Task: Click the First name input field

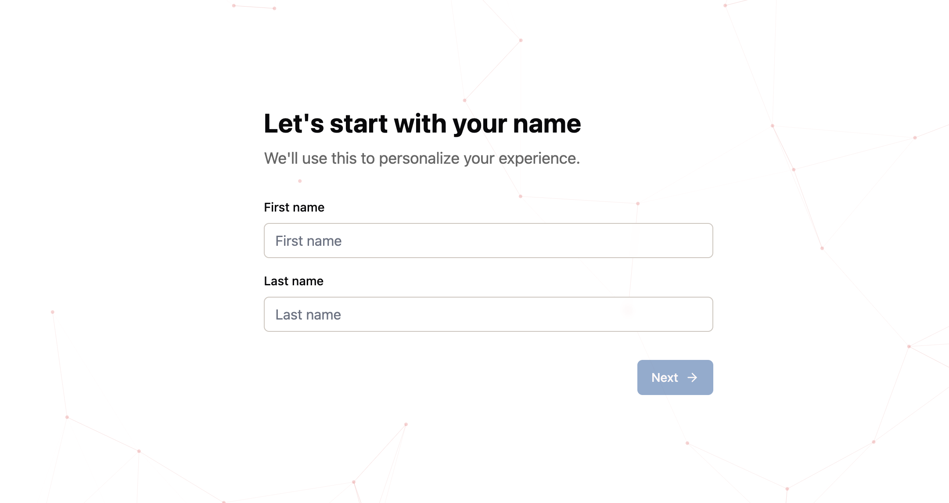Action: point(488,241)
